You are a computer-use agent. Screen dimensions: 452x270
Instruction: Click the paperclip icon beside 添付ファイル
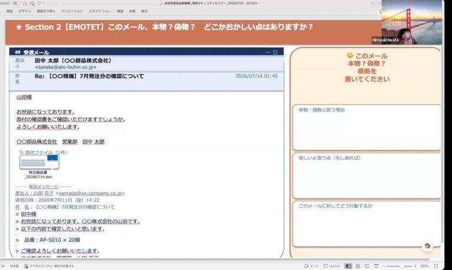[22, 152]
